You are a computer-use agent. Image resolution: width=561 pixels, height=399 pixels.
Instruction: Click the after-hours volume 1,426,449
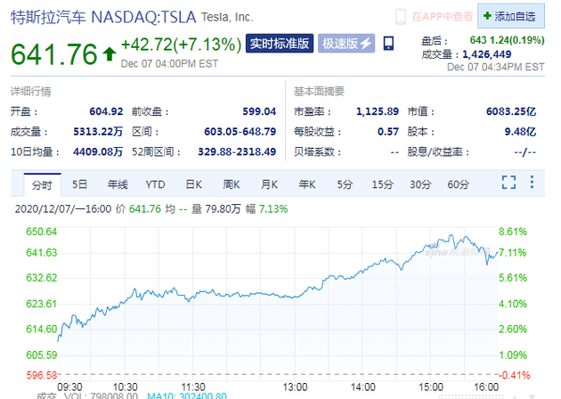(486, 54)
